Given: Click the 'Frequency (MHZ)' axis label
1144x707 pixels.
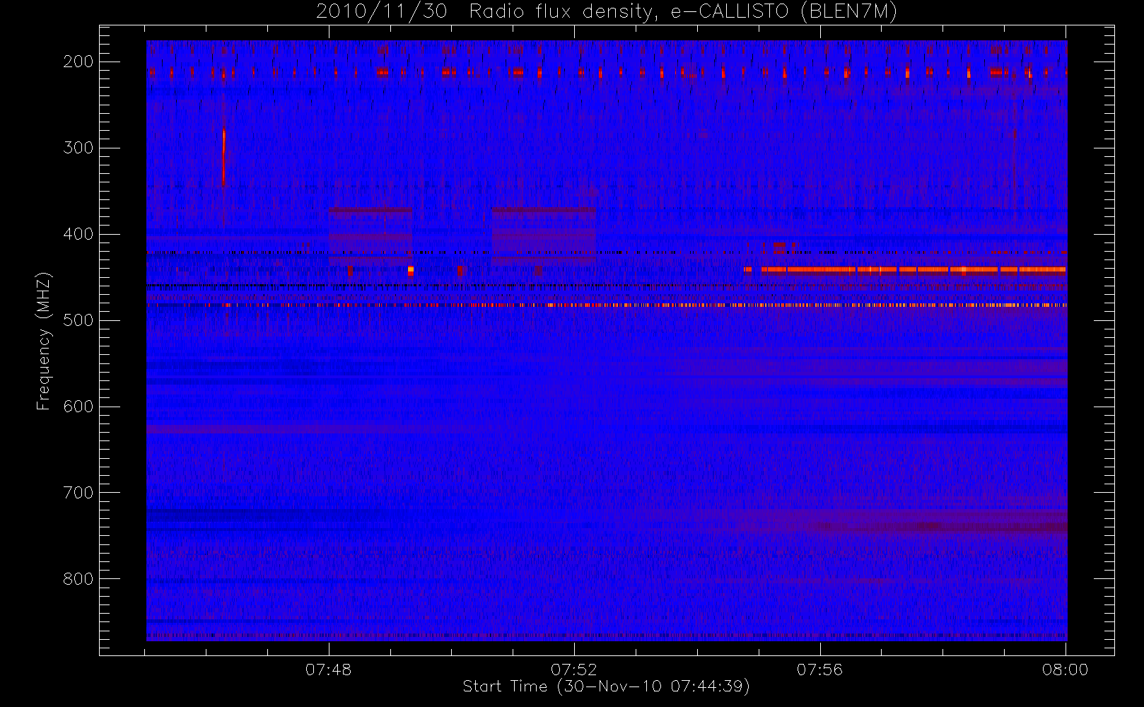Looking at the screenshot, I should pyautogui.click(x=44, y=341).
